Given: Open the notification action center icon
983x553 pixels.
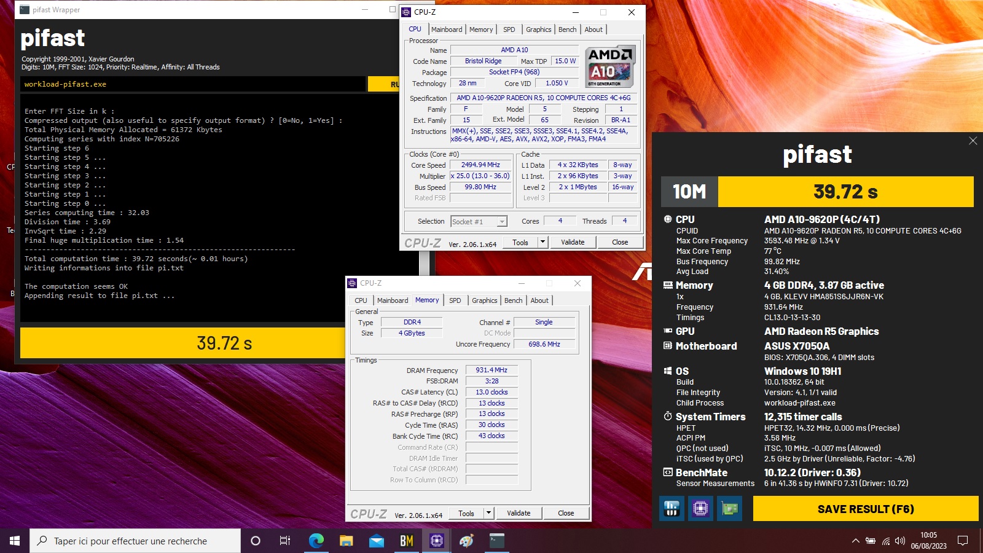Looking at the screenshot, I should coord(963,541).
